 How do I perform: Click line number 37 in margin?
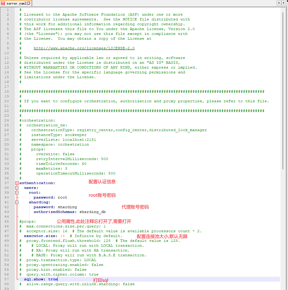tap(7, 183)
